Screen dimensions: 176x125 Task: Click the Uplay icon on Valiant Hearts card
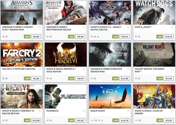click(136, 79)
